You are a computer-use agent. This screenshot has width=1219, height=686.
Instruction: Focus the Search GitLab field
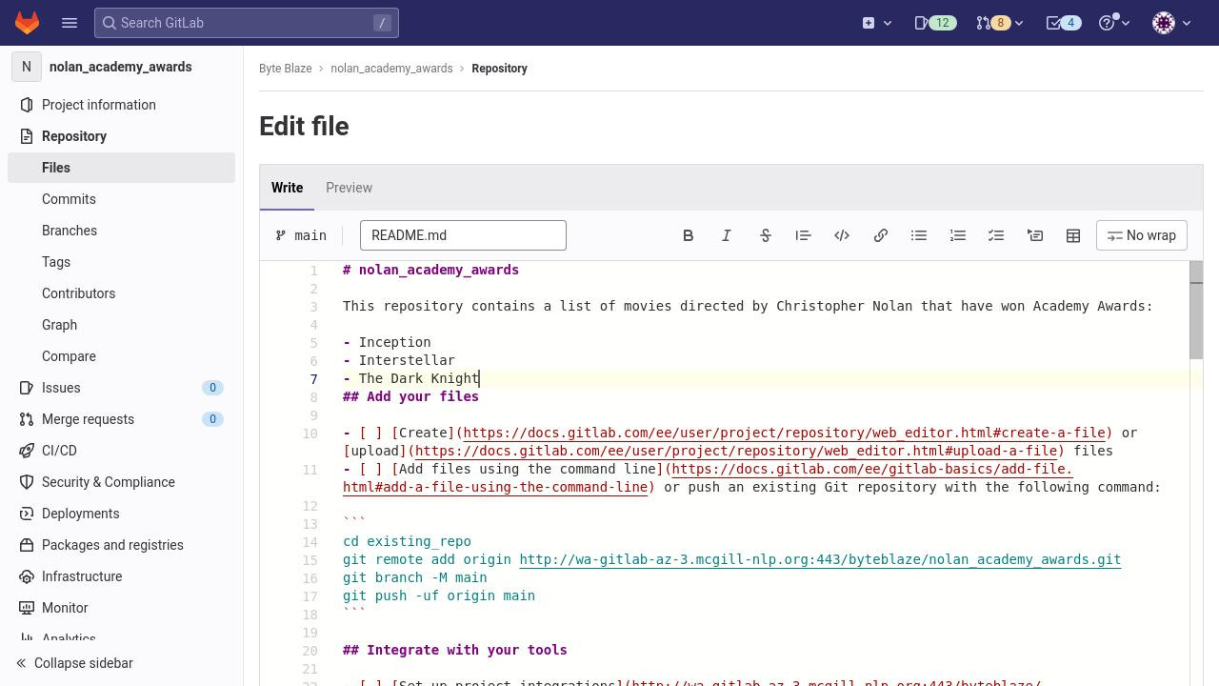point(247,23)
